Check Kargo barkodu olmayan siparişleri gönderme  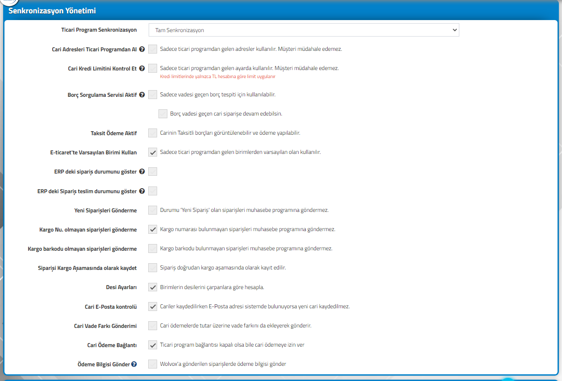pyautogui.click(x=153, y=248)
